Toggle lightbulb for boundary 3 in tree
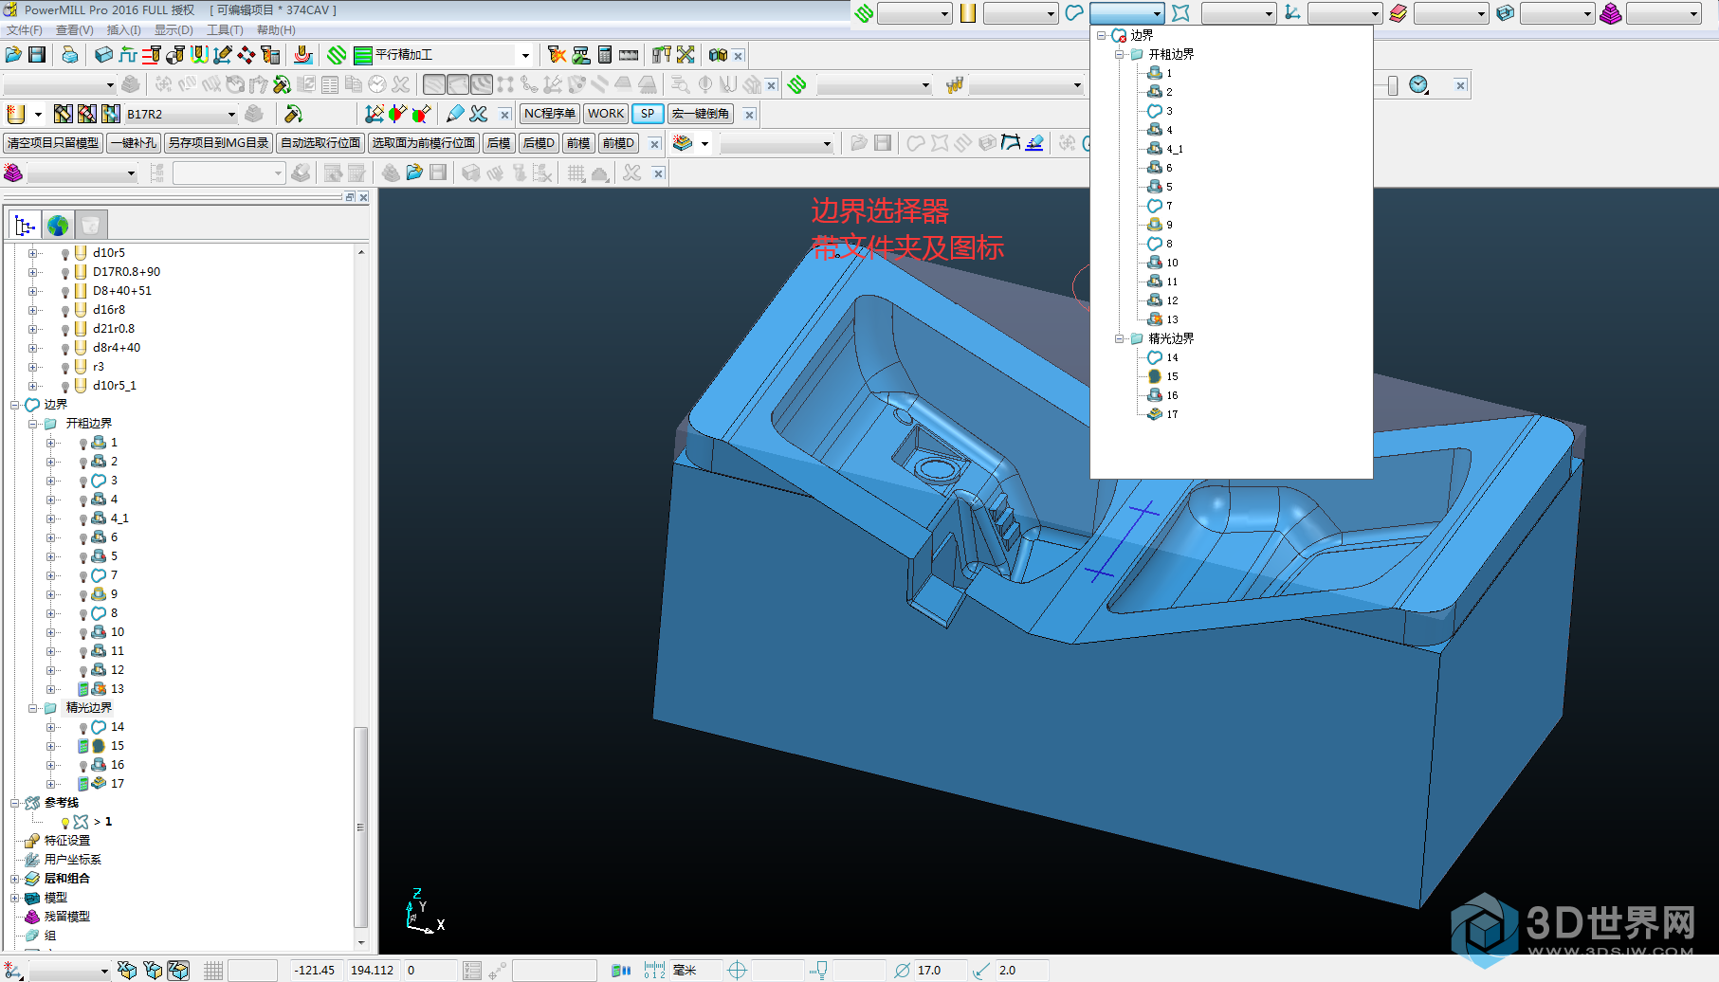Viewport: 1719px width, 982px height. (x=83, y=482)
